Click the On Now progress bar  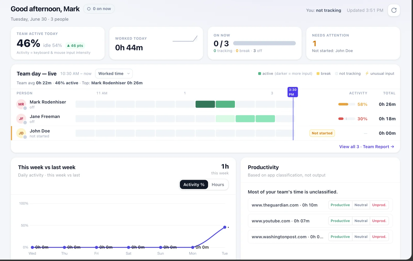pos(264,43)
